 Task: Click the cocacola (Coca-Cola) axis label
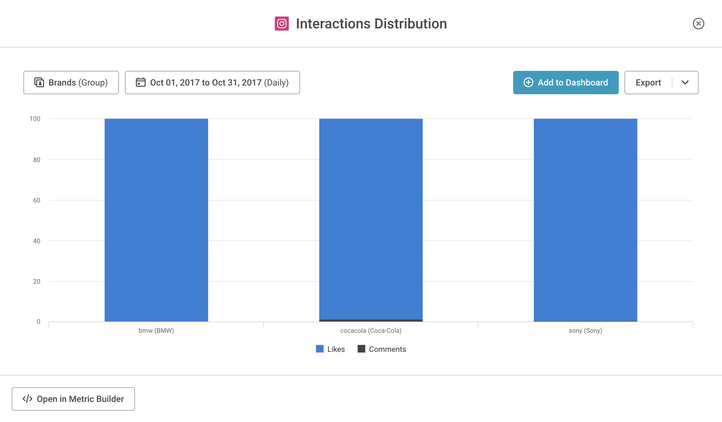tap(371, 330)
